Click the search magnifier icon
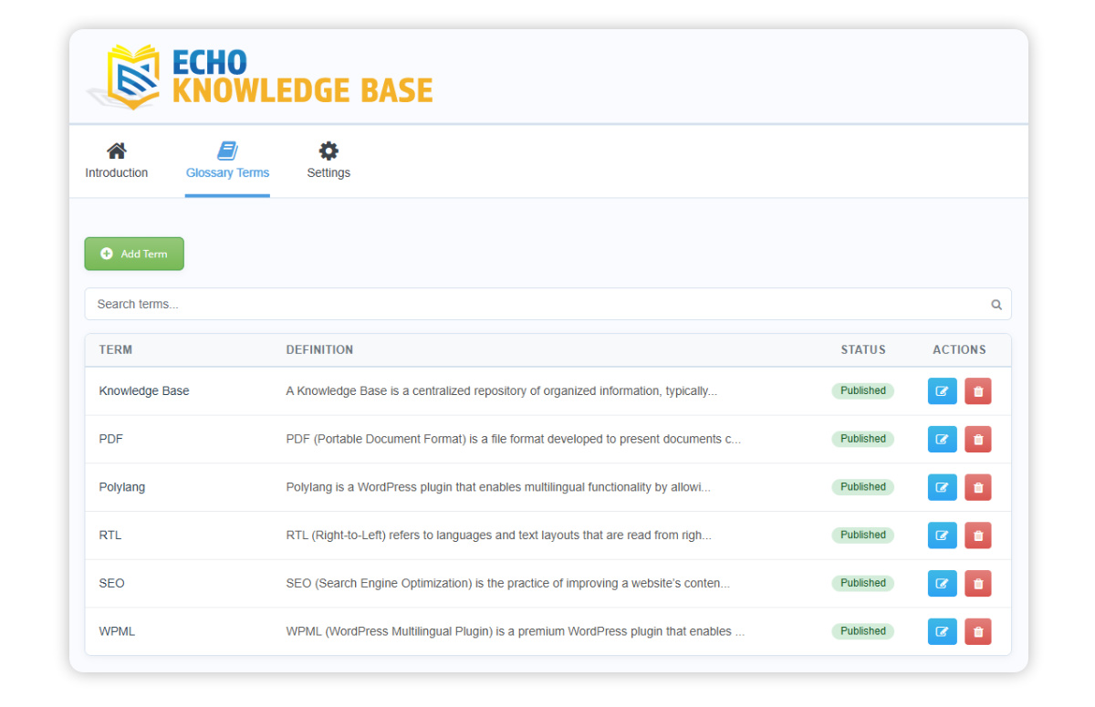Viewport: 1095px width, 707px height. tap(996, 305)
